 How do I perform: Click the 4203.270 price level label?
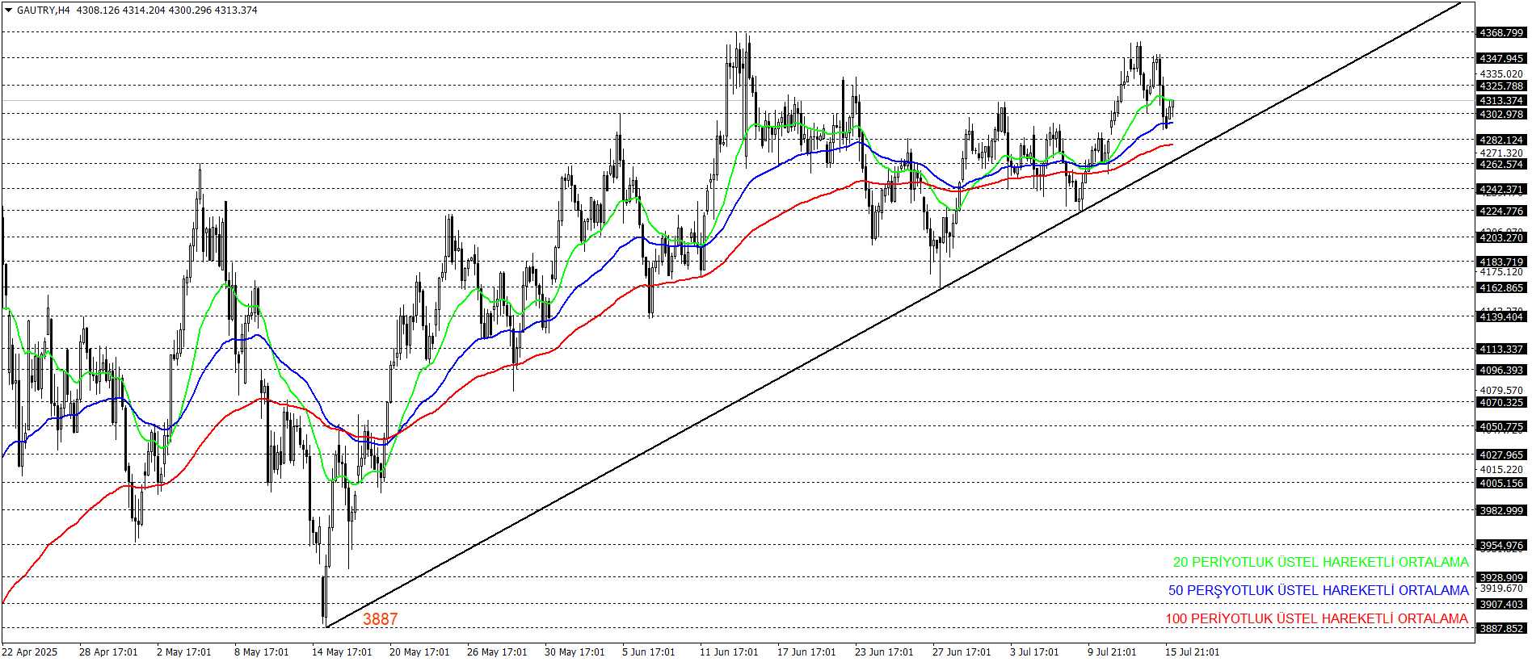coord(1501,237)
